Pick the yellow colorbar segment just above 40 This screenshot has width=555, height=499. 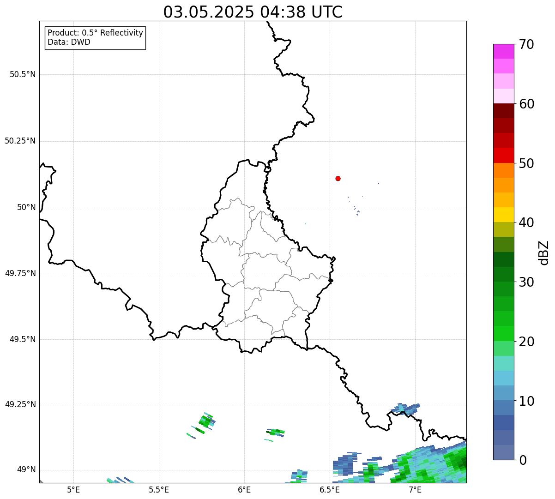[503, 215]
